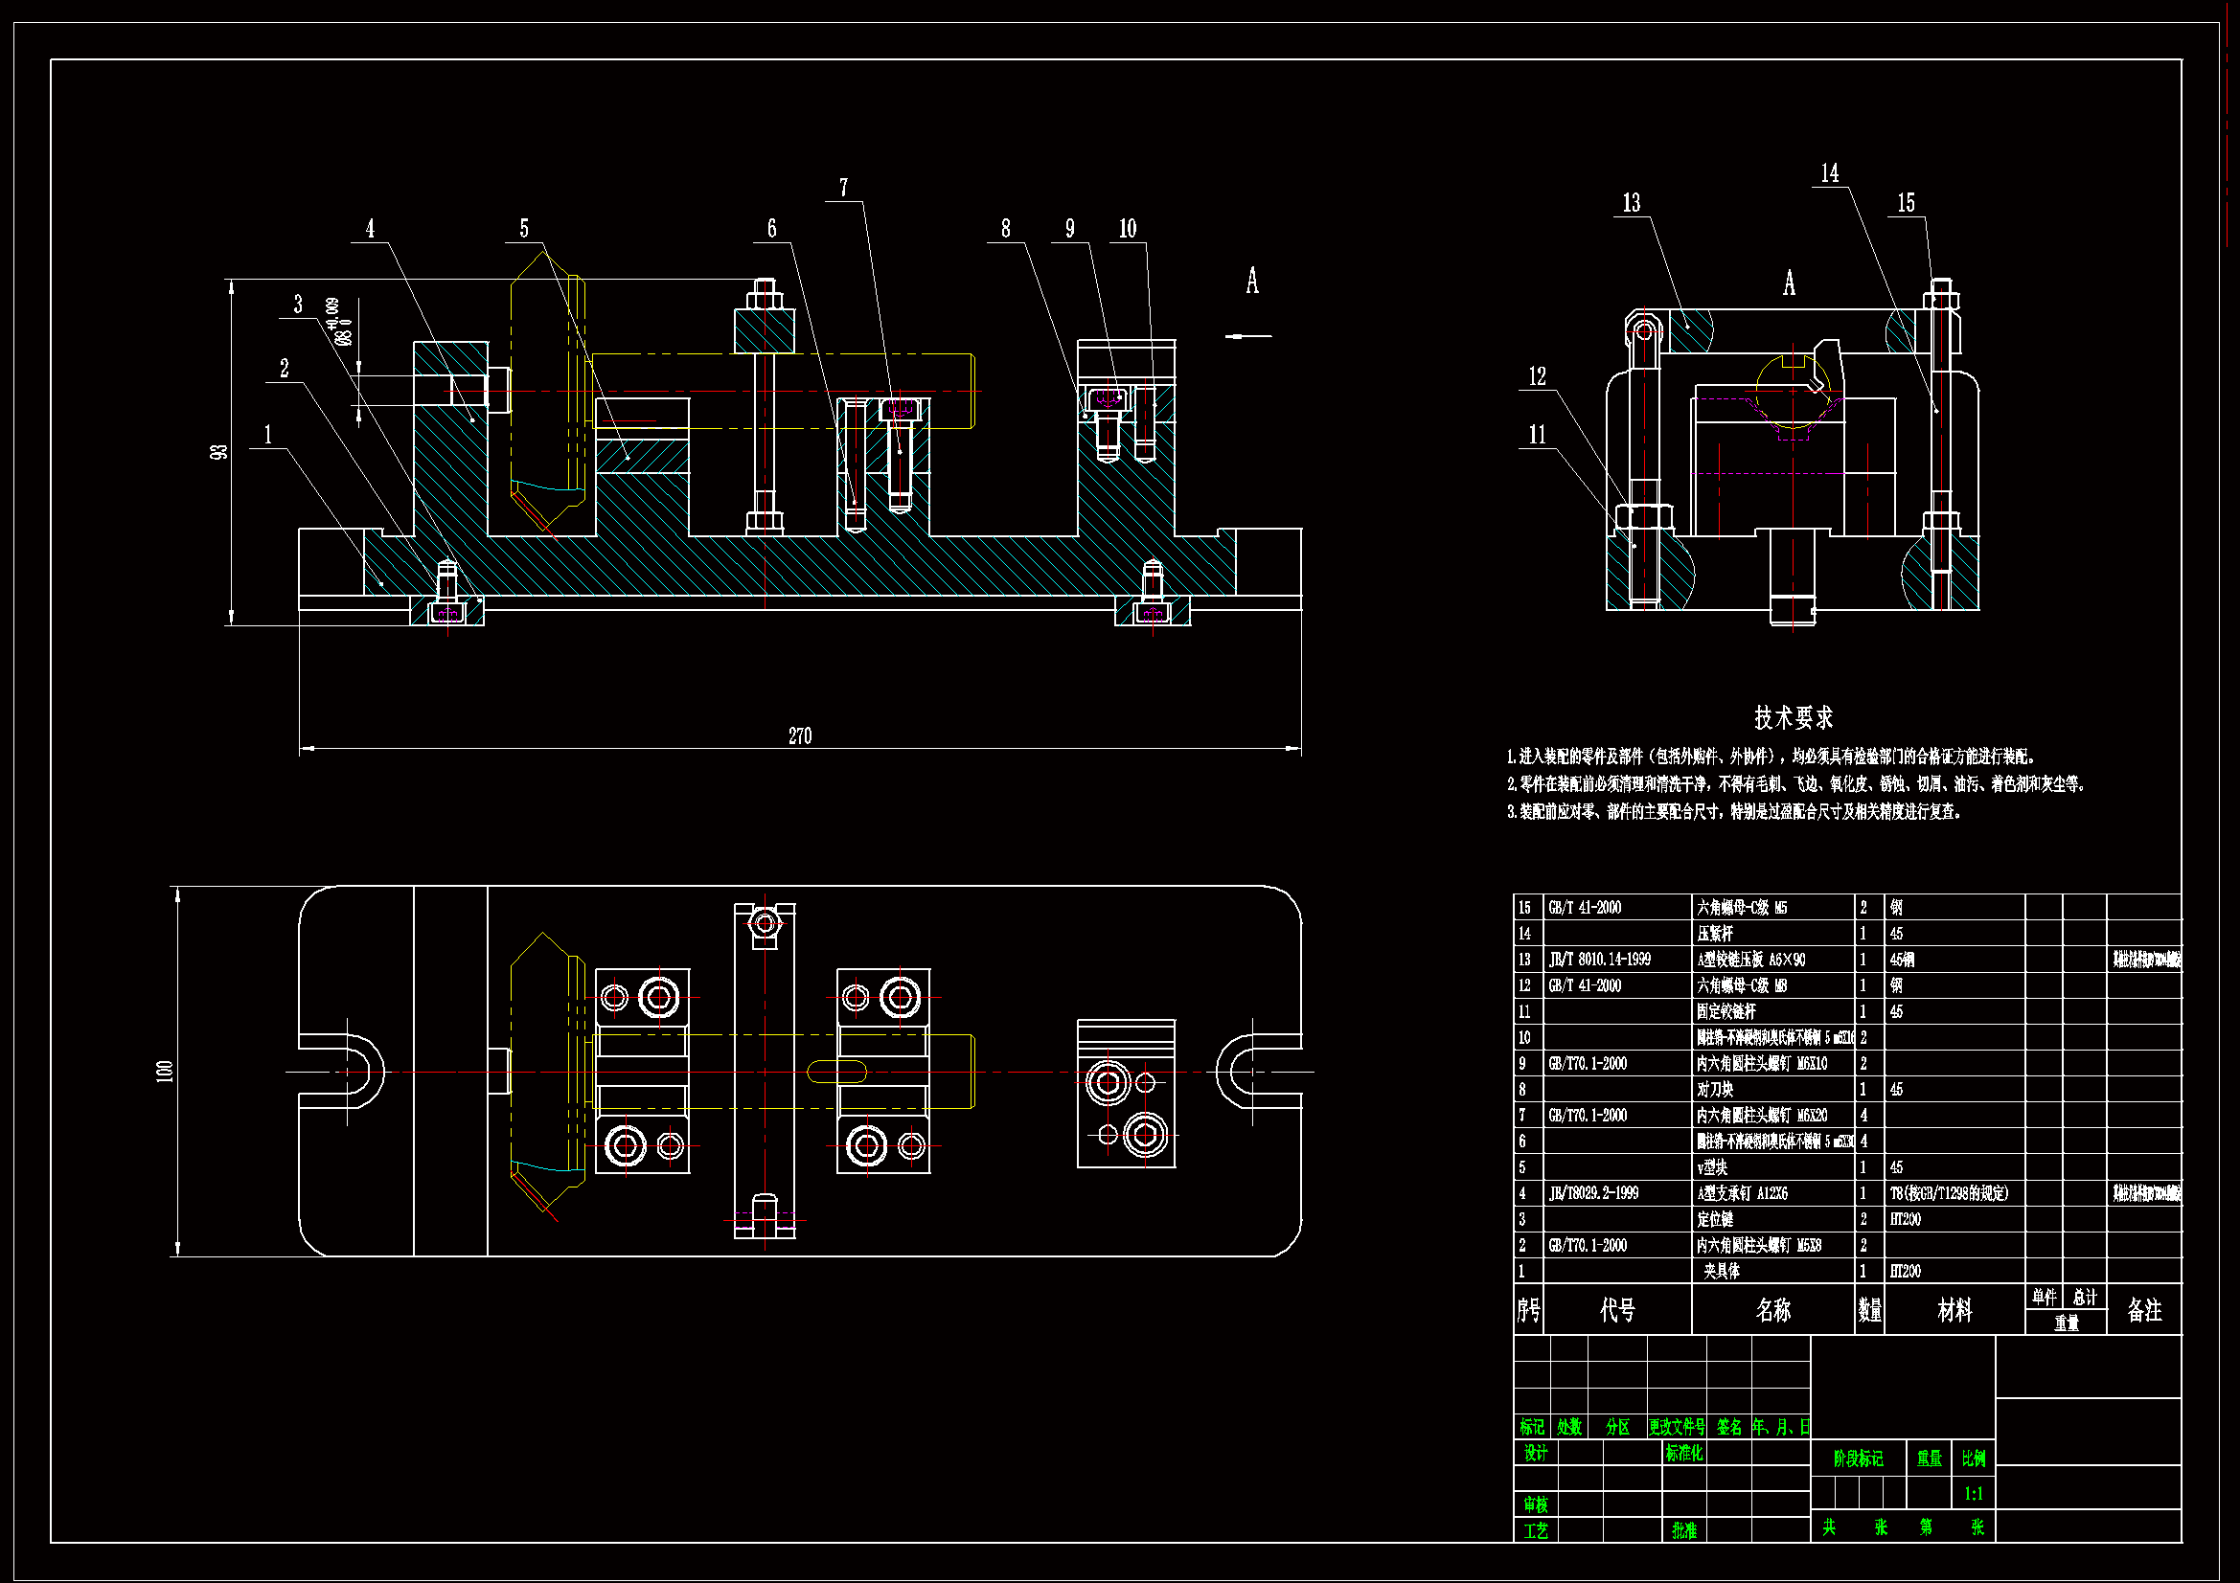
Task: Click the 1:1 scale value in title block
Action: [1974, 1493]
